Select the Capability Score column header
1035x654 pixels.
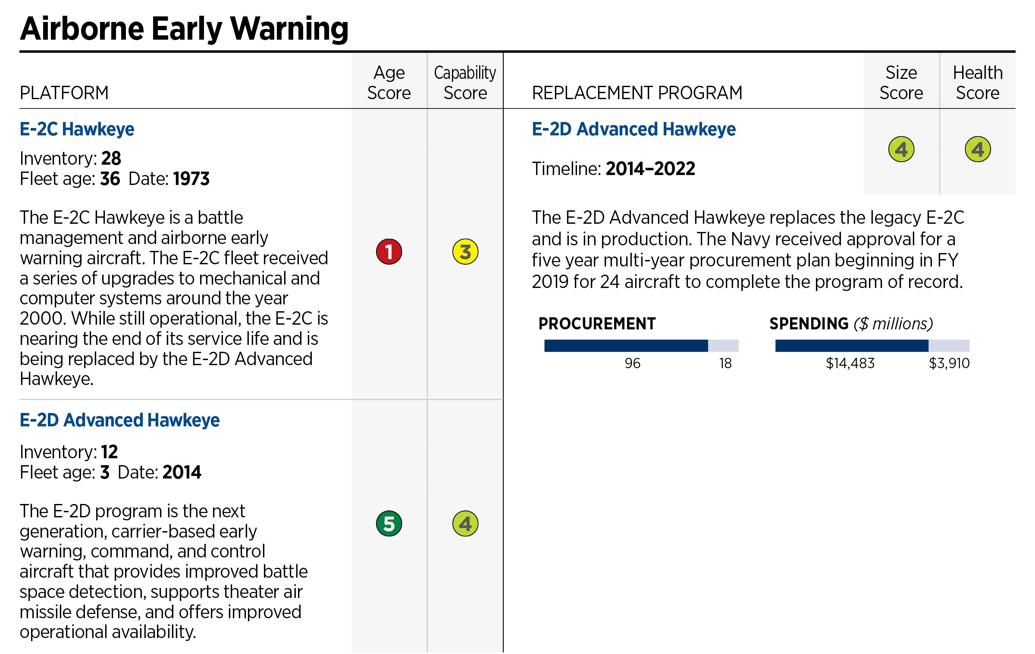pos(465,82)
